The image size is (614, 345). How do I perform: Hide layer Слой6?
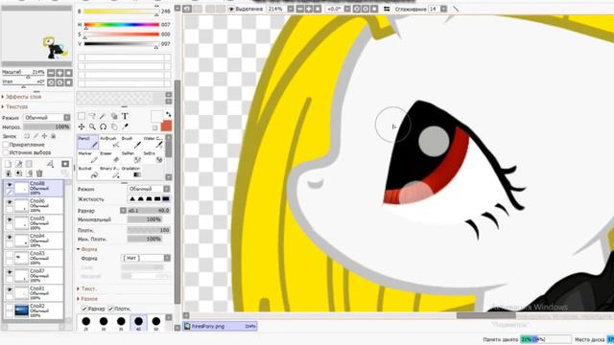[10, 202]
